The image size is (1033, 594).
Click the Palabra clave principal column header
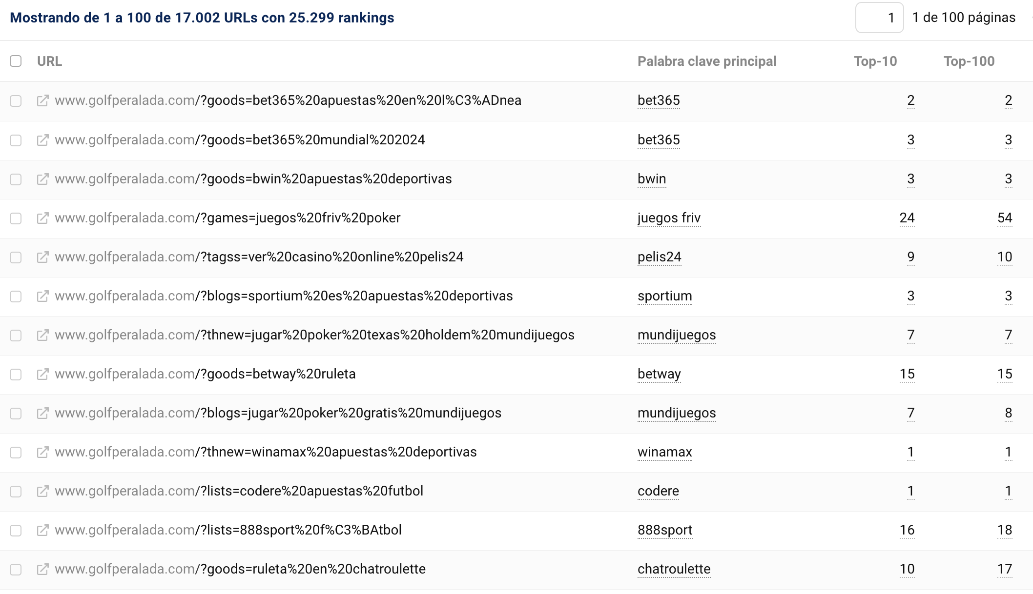click(706, 61)
